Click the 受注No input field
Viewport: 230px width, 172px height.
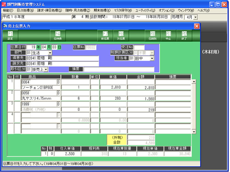tap(139, 47)
